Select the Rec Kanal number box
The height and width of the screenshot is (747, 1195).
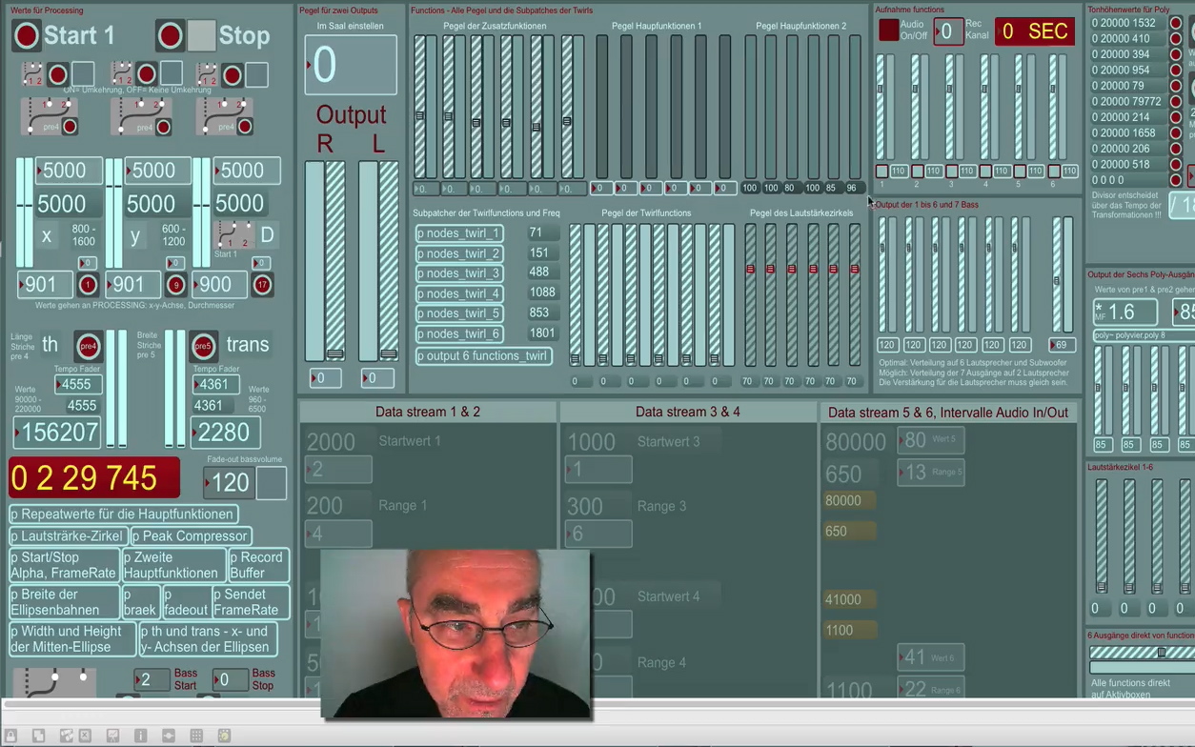(x=948, y=31)
